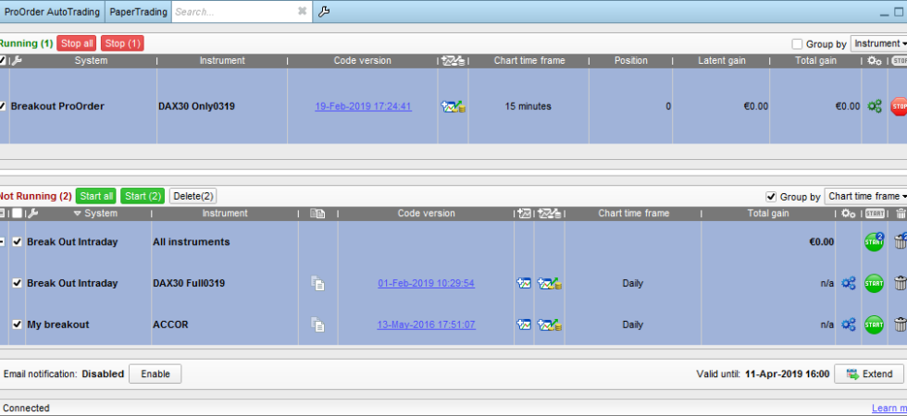
Task: Delete My breakout system with trash icon
Action: [x=900, y=324]
